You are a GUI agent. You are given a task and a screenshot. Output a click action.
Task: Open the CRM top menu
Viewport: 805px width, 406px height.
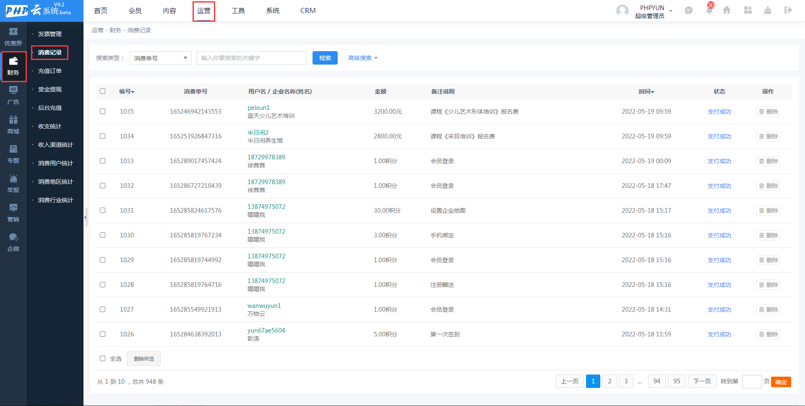tap(308, 10)
